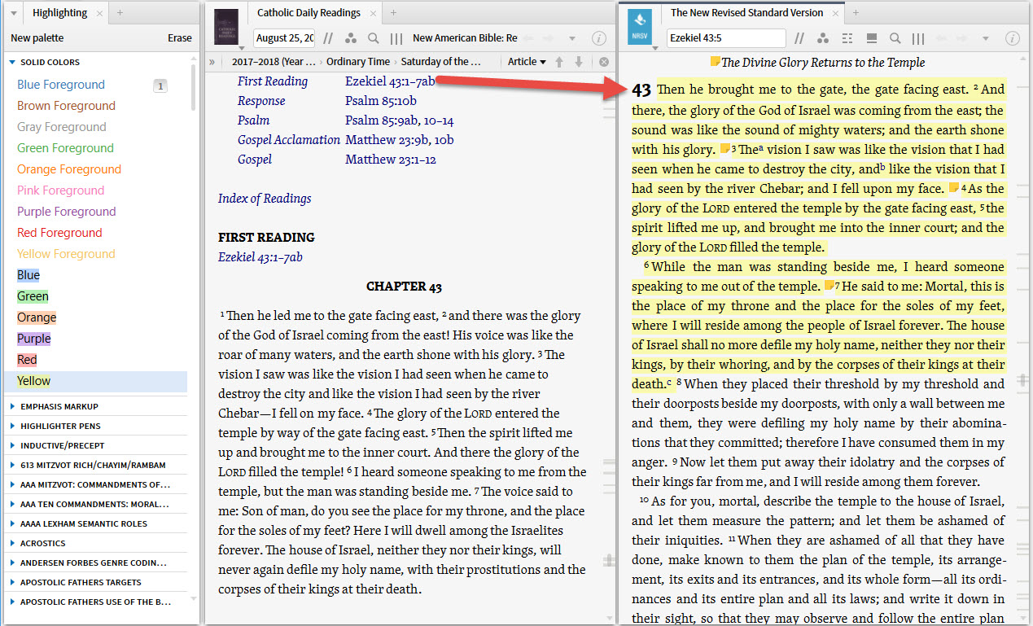
Task: Click the Ordinary Time breadcrumb
Action: (x=358, y=62)
